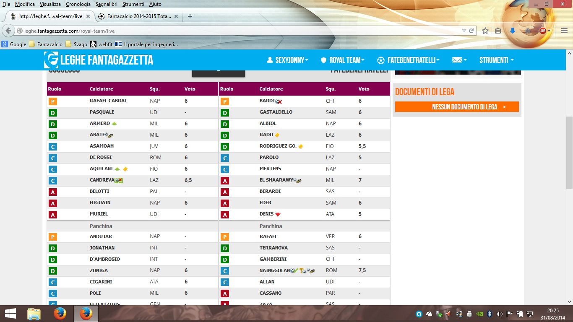Open the Firefox hamburger menu
This screenshot has width=573, height=322.
pyautogui.click(x=564, y=31)
